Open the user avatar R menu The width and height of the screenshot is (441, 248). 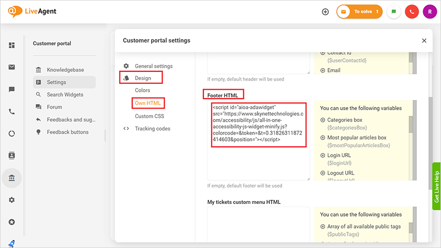click(x=430, y=12)
